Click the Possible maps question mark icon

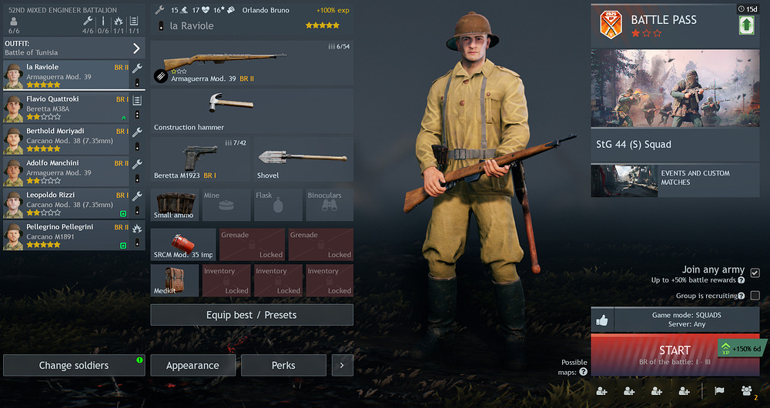[584, 372]
